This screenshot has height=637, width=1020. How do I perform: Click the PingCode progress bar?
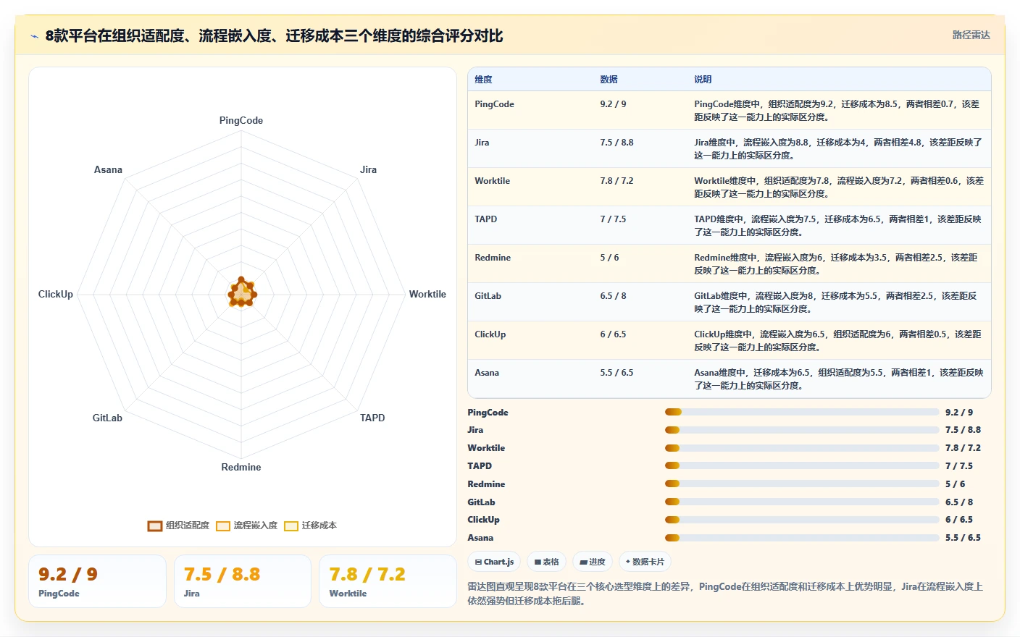tap(801, 412)
